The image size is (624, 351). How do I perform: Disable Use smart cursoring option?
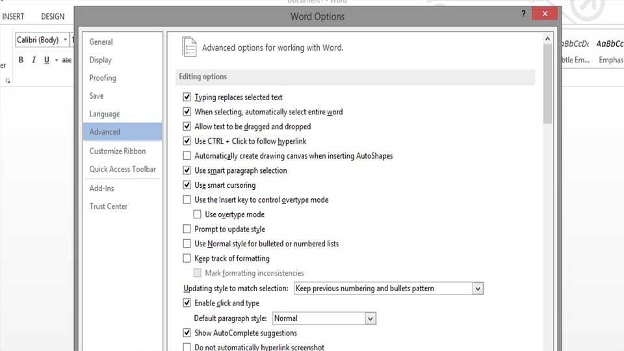[x=187, y=185]
